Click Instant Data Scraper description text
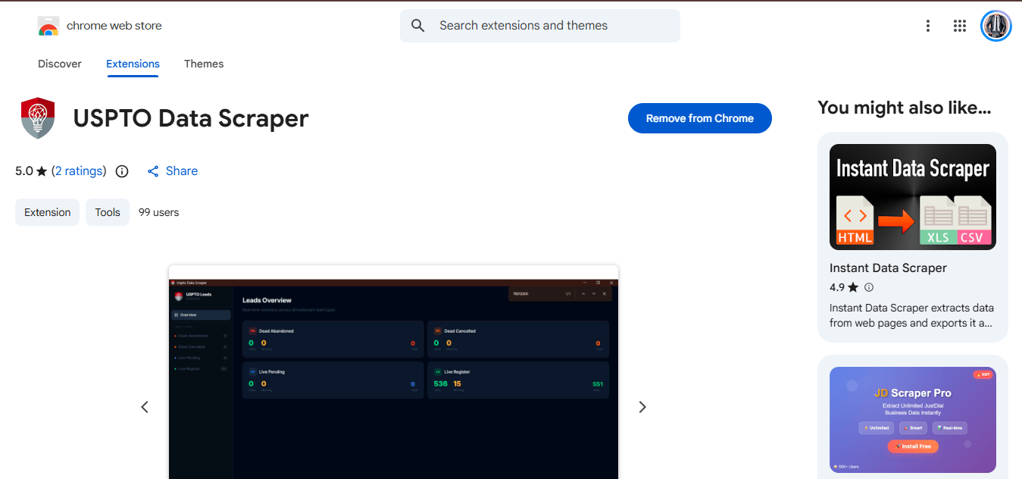 coord(911,315)
